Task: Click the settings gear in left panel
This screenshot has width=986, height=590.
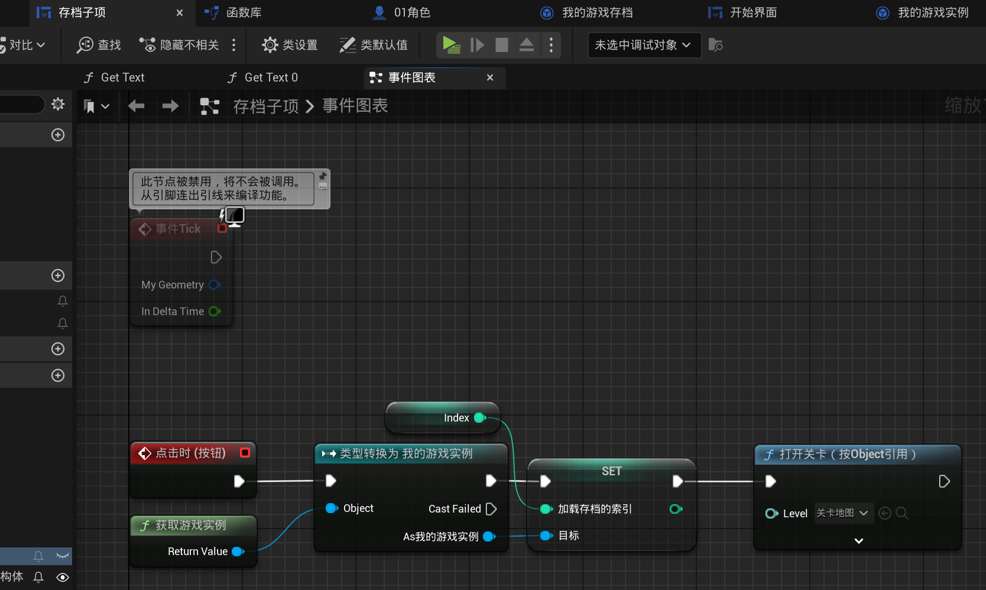Action: pos(58,105)
